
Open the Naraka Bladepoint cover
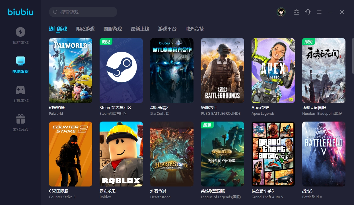[324, 71]
